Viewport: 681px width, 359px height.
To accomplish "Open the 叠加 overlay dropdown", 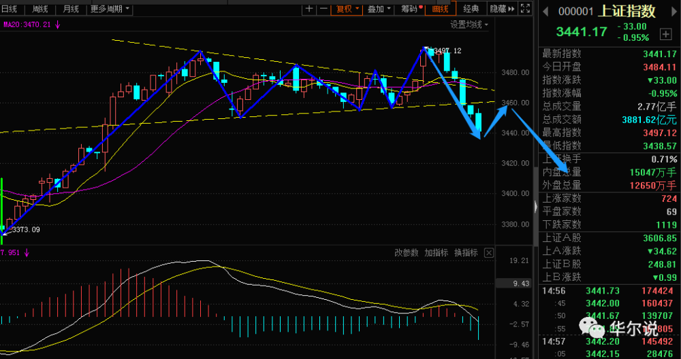I will coord(379,8).
